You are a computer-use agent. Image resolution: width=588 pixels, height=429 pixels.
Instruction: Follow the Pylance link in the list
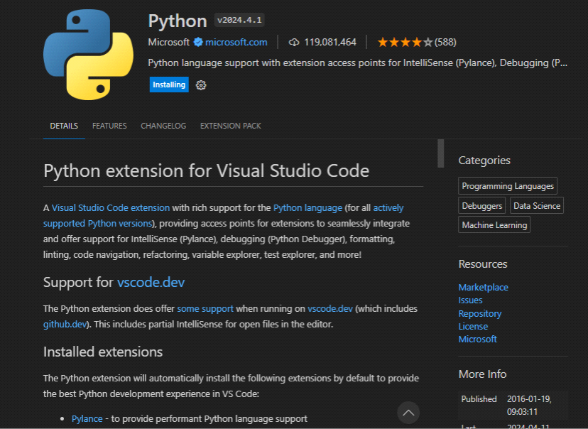(x=87, y=419)
